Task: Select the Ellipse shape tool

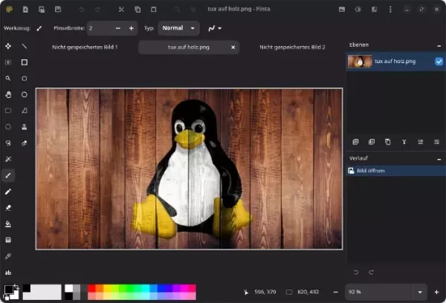Action: pyautogui.click(x=25, y=94)
